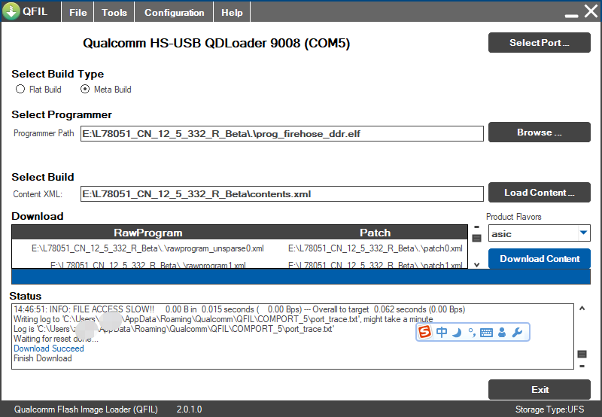Click the Programmer Path input field
The image size is (602, 417).
(x=281, y=134)
